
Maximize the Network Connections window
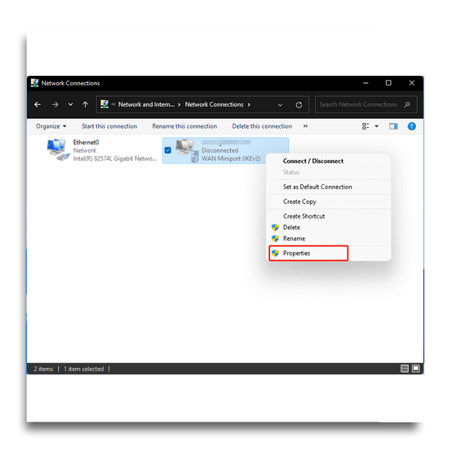[388, 83]
